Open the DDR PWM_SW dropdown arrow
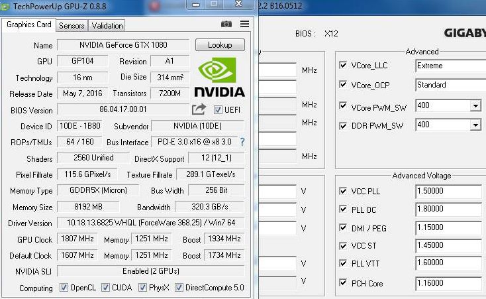Viewport: 486px width, 299px height. pyautogui.click(x=475, y=125)
